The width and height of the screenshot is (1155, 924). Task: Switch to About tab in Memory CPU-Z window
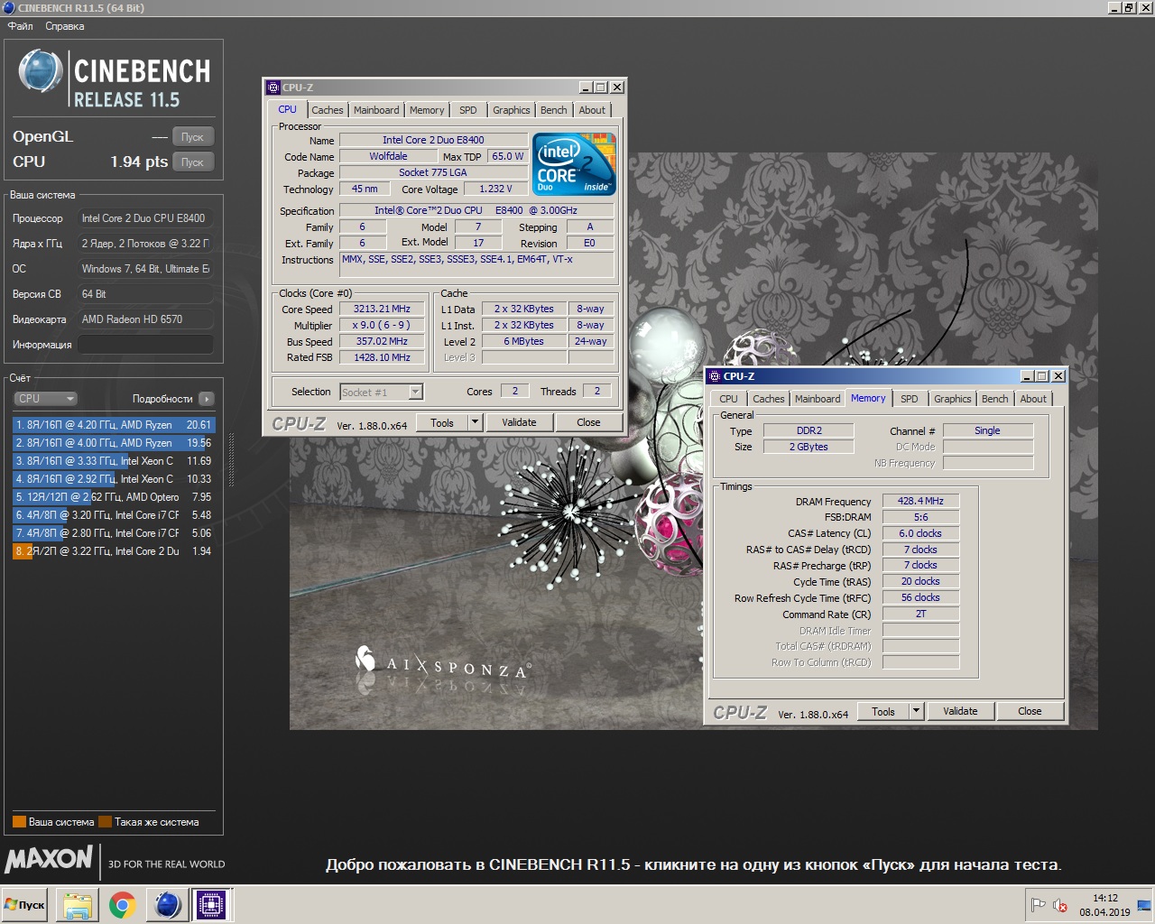1033,399
